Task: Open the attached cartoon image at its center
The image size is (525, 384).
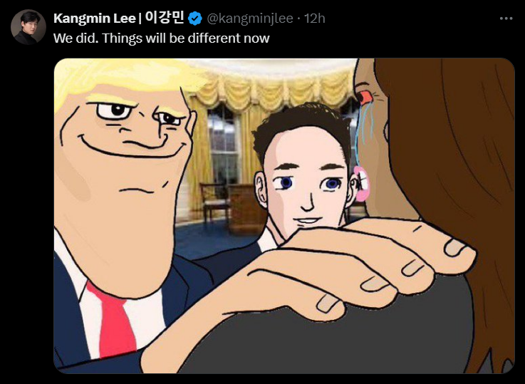Action: (284, 216)
